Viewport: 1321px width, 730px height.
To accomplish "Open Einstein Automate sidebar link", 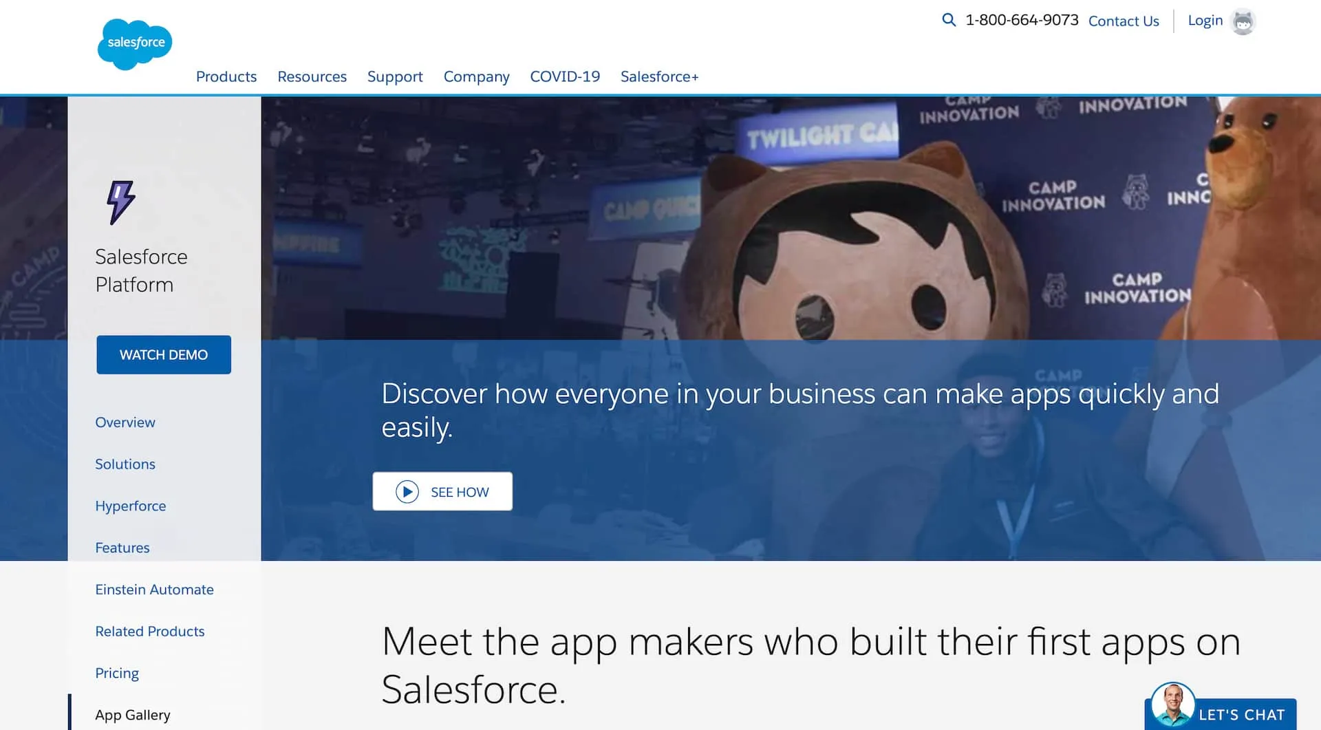I will [154, 590].
